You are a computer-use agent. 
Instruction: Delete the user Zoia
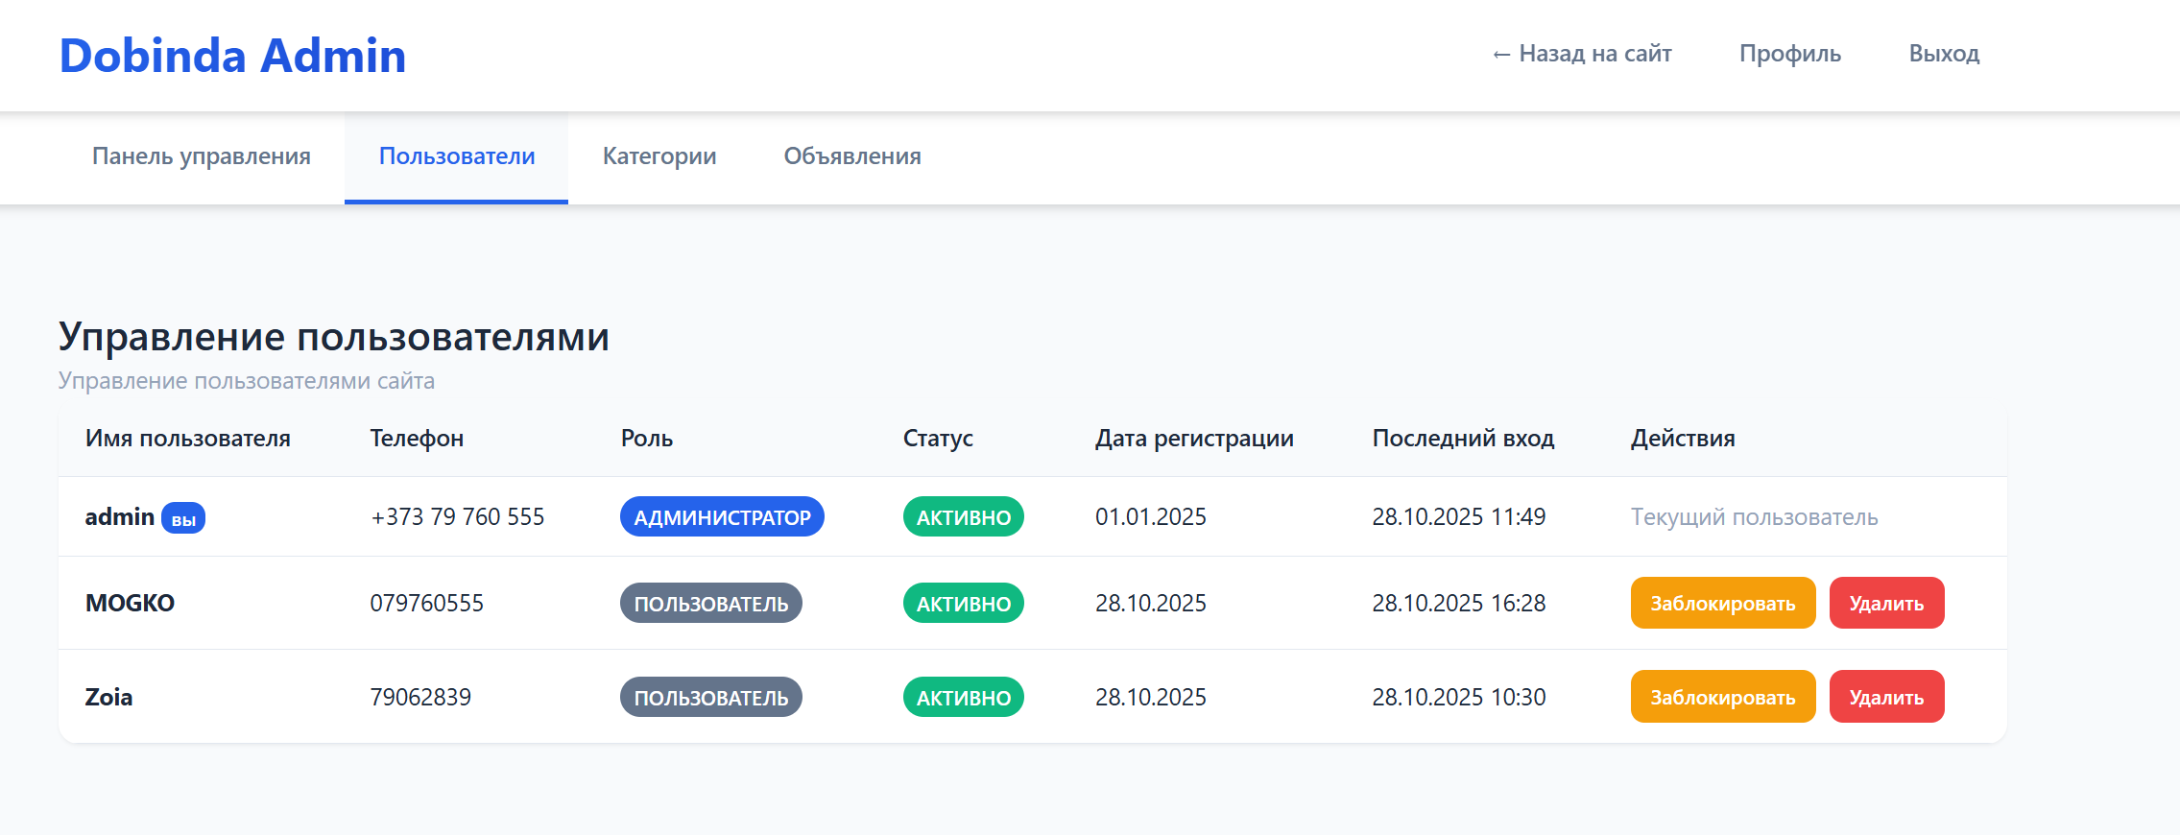click(x=1886, y=697)
